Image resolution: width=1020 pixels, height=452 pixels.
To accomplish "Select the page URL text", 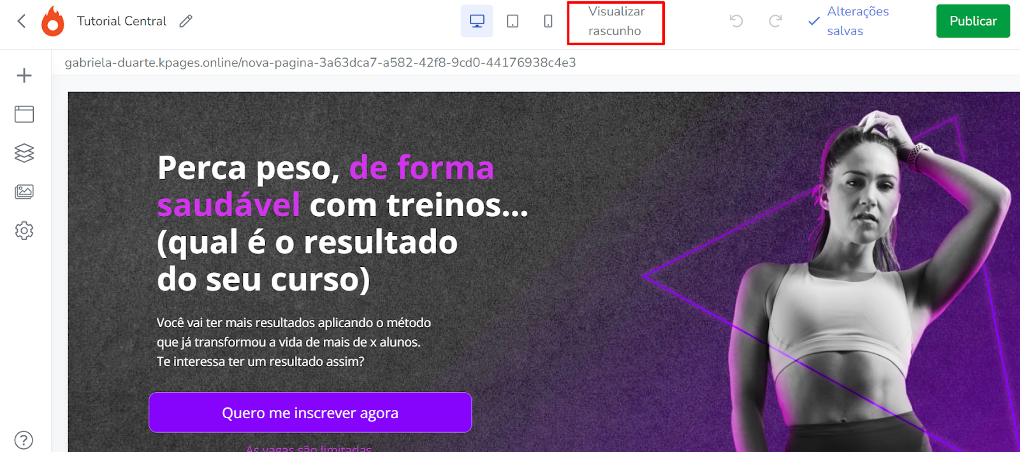I will [320, 62].
